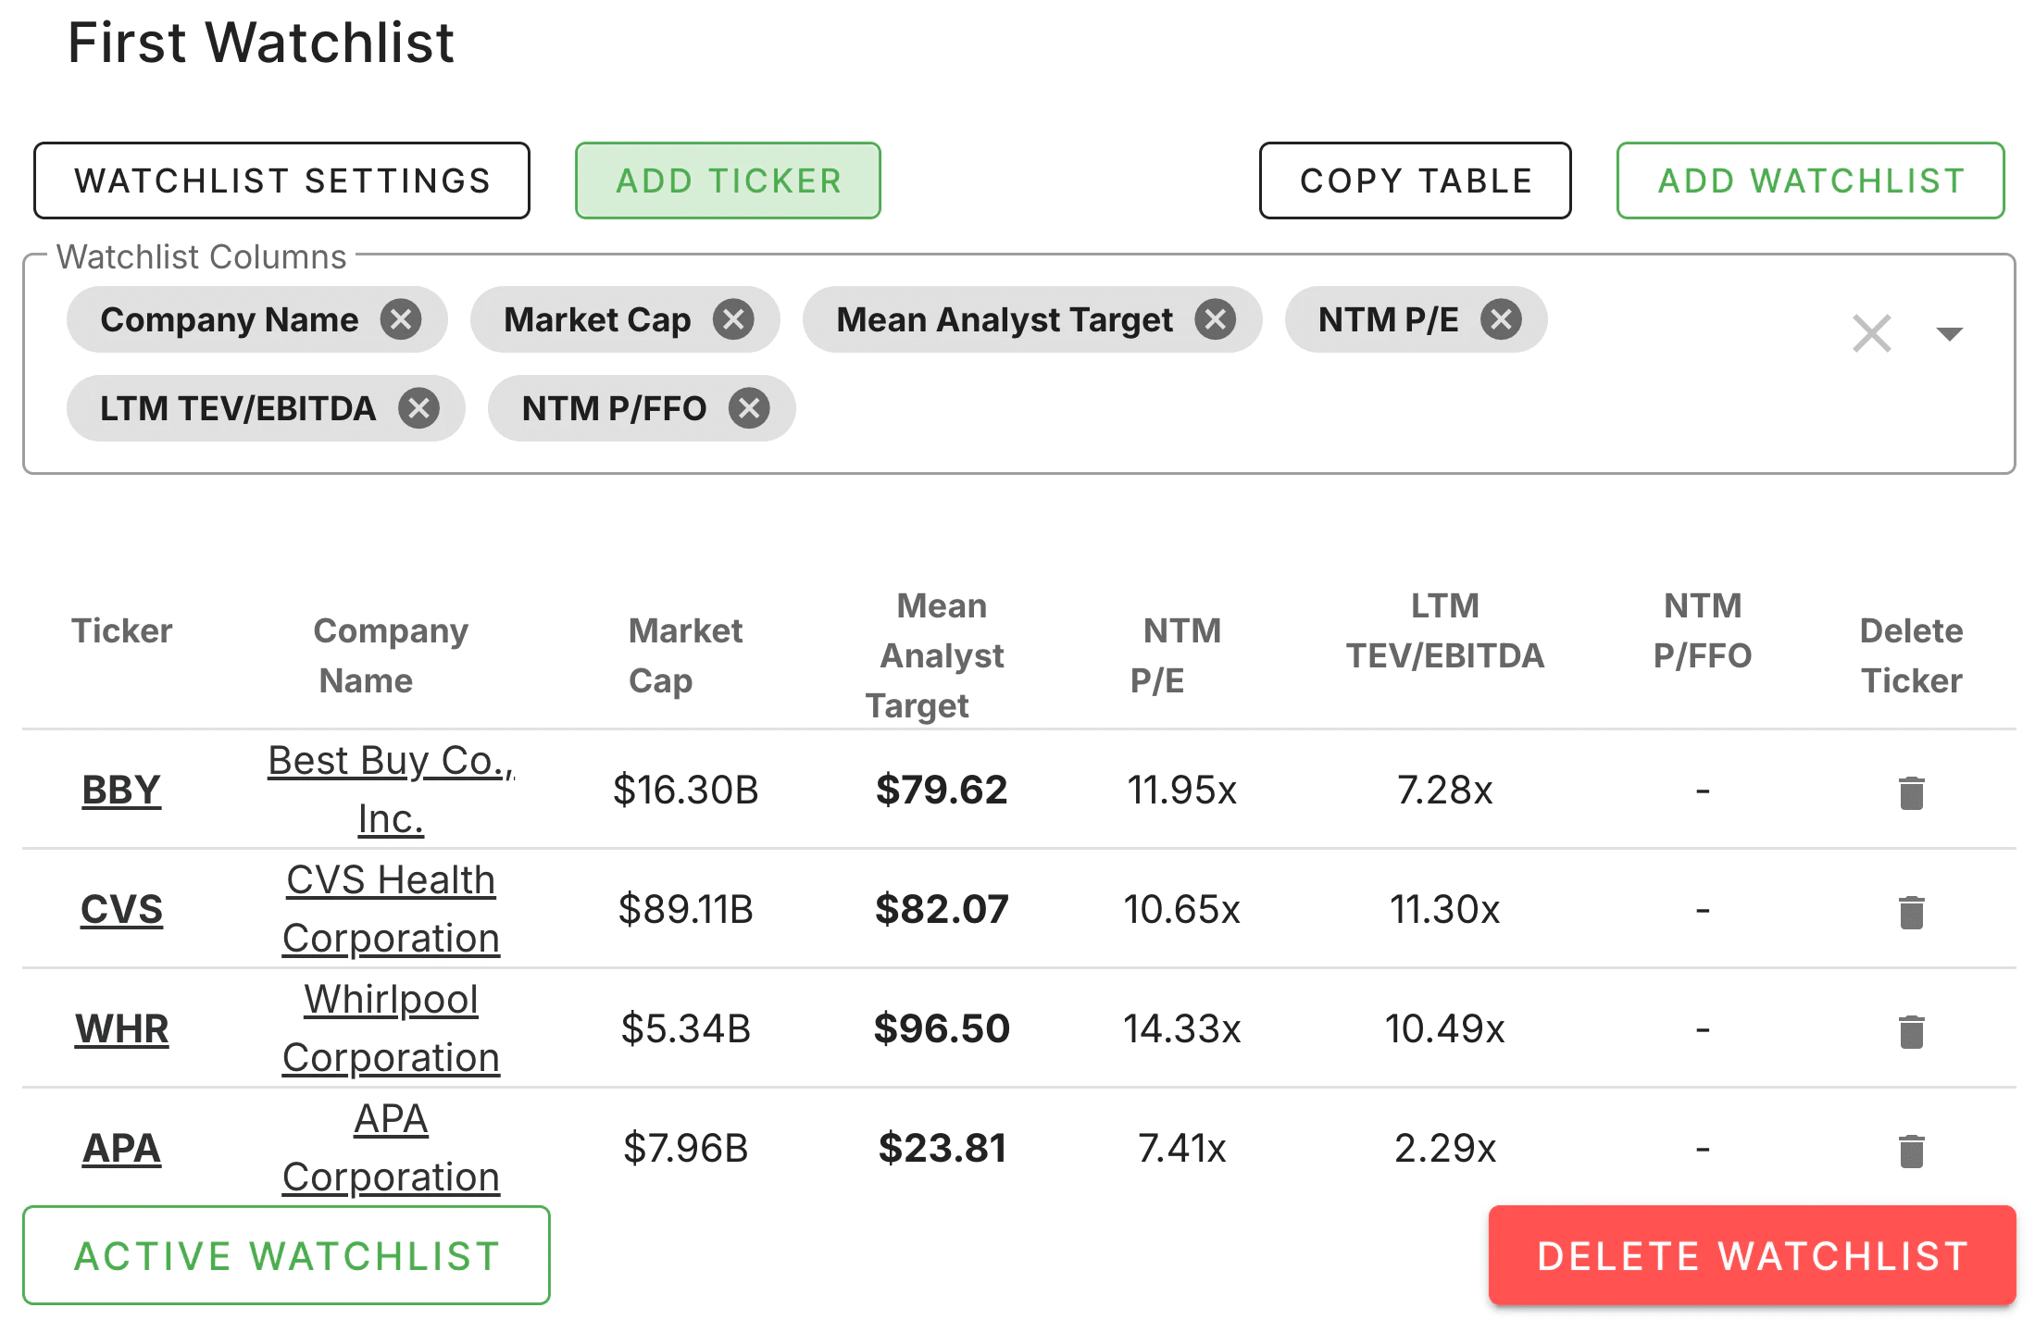
Task: Remove the LTM TEV/EBITDA column chip
Action: [419, 408]
